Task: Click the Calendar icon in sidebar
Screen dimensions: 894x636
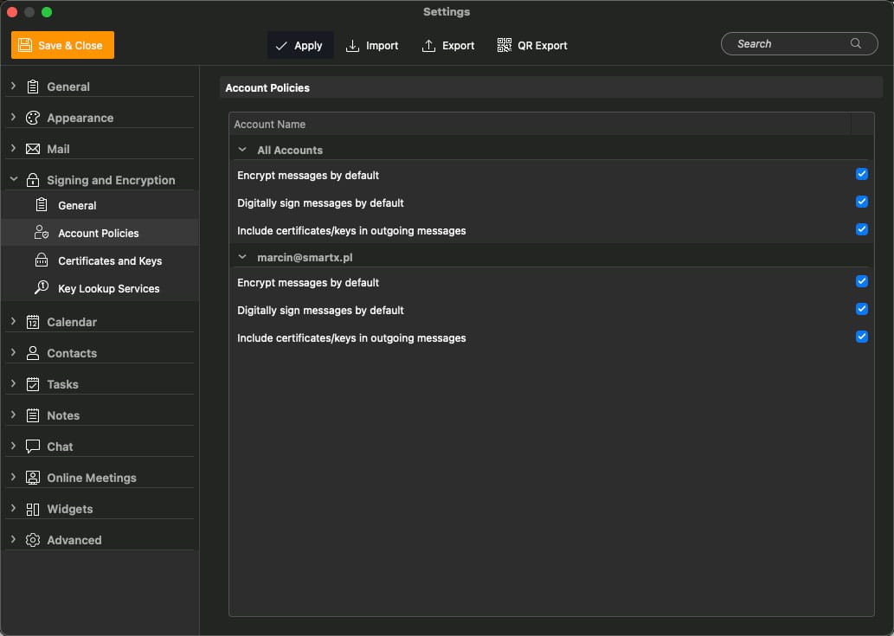Action: point(33,322)
